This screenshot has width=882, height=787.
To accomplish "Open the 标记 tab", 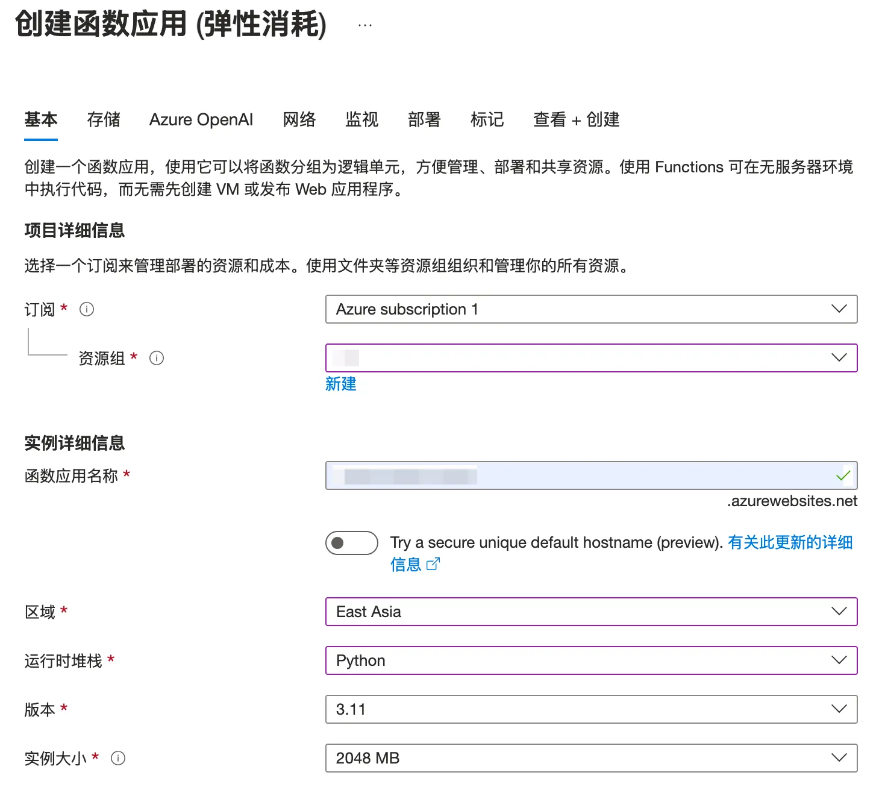I will pos(487,120).
